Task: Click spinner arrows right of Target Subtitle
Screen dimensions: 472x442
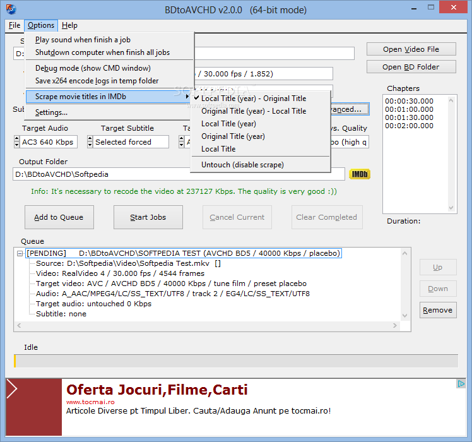Action: [182, 142]
